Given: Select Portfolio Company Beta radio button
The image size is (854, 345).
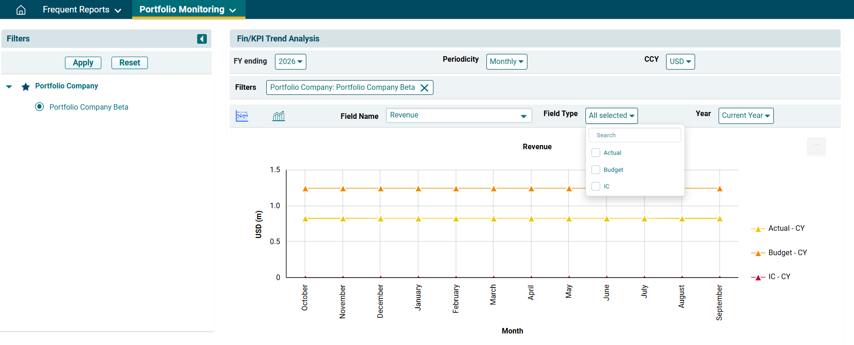Looking at the screenshot, I should coord(40,107).
